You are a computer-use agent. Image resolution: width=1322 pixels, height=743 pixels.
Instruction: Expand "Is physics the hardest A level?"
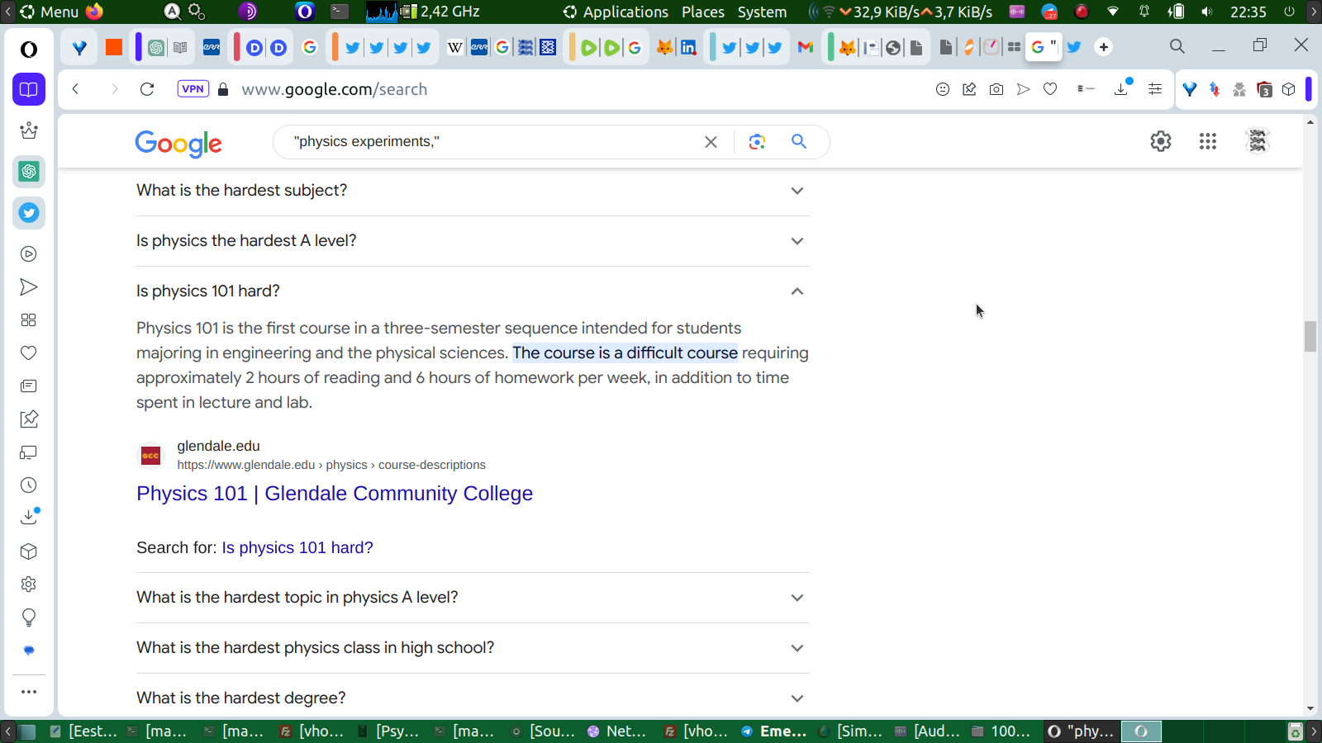point(473,241)
